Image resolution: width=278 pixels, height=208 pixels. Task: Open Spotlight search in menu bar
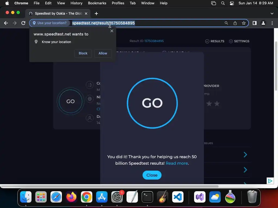[223, 3]
